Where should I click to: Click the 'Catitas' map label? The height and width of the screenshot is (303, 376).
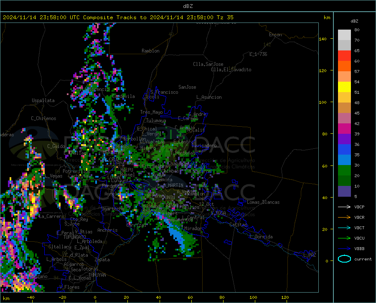coord(239,225)
